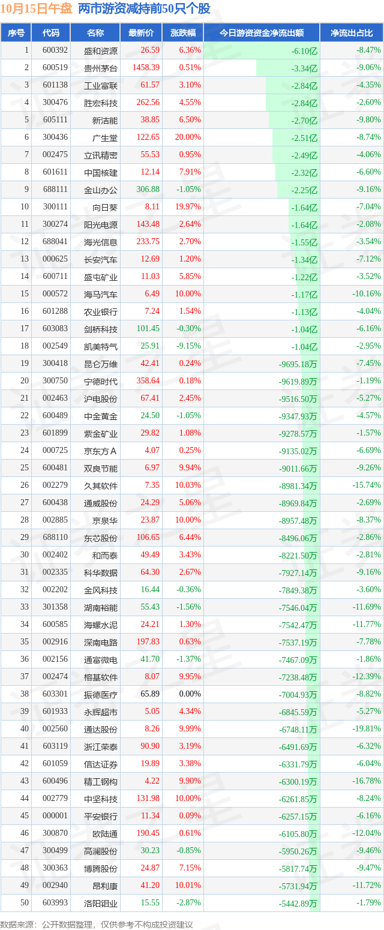
Task: Click stock code 688111
Action: click(x=55, y=190)
